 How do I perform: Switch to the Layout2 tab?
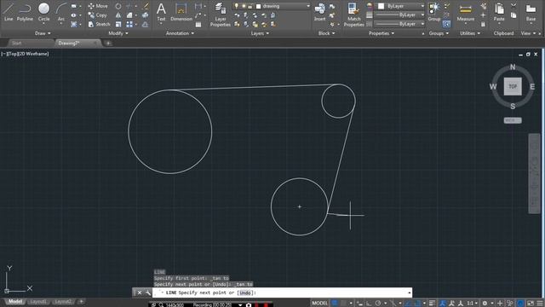[x=63, y=302]
